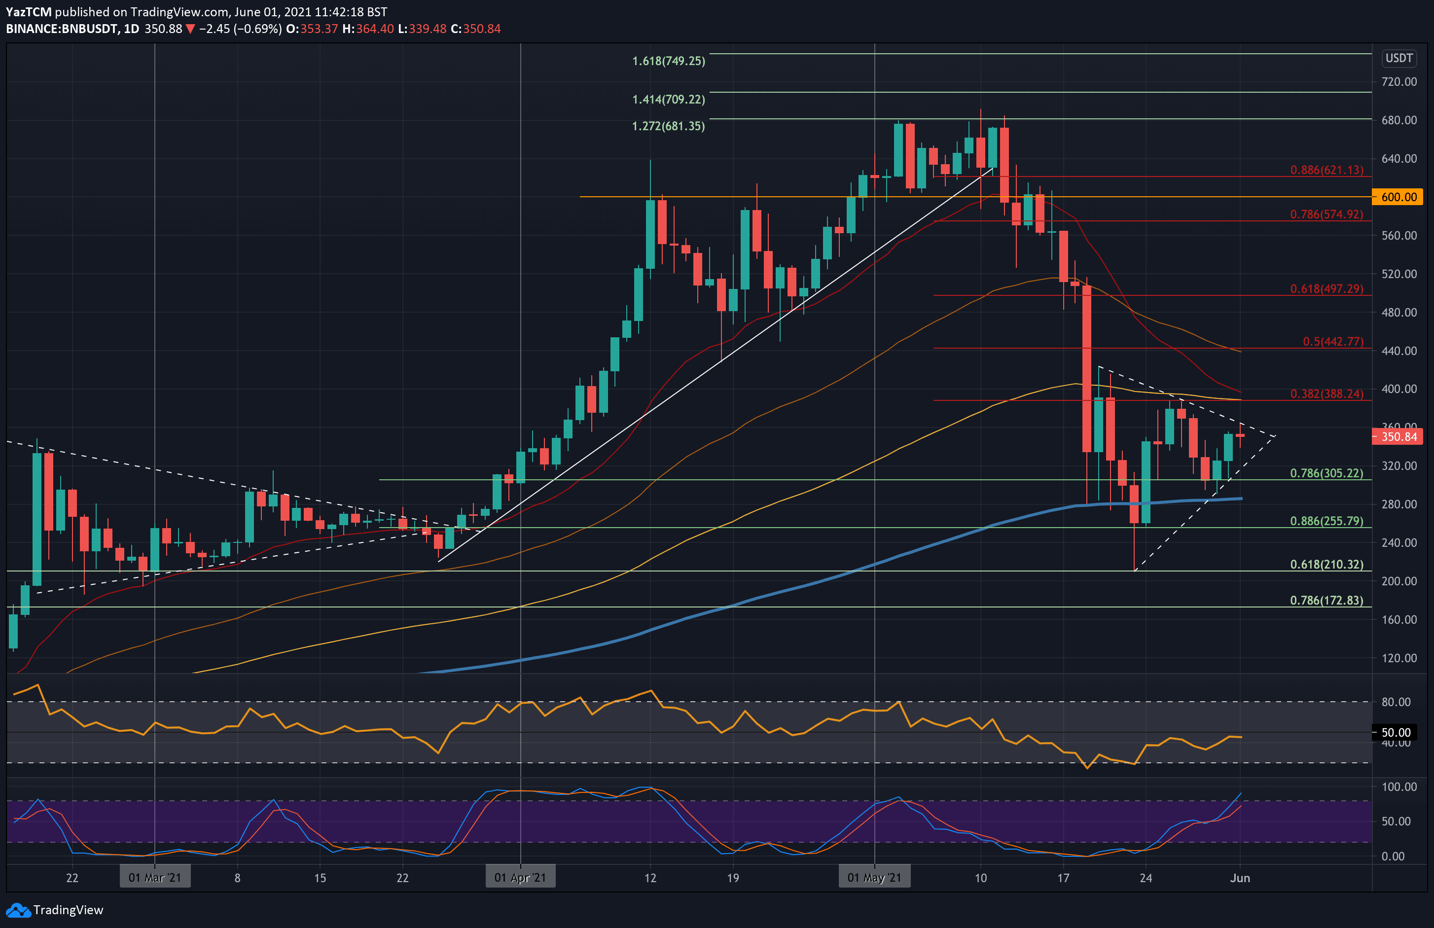This screenshot has height=928, width=1434.
Task: Click the 1.414(709.22) Fibonacci extension label
Action: (668, 100)
